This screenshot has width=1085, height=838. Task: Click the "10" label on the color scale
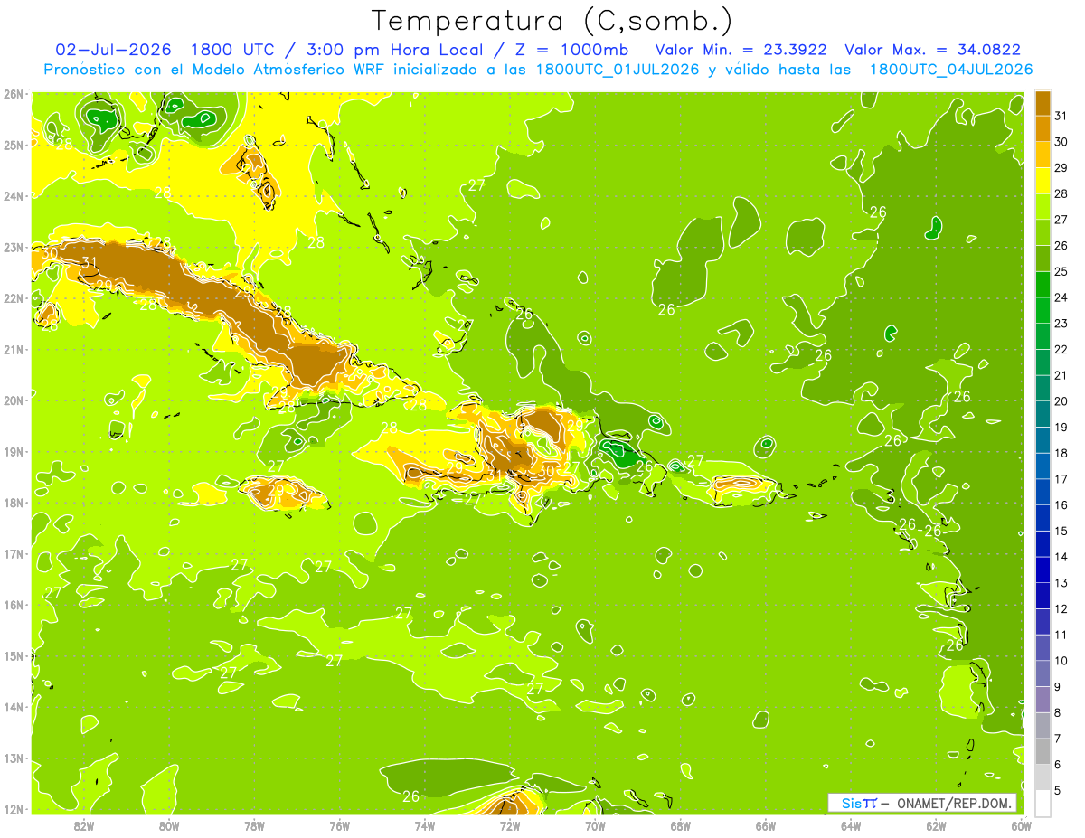[1061, 661]
